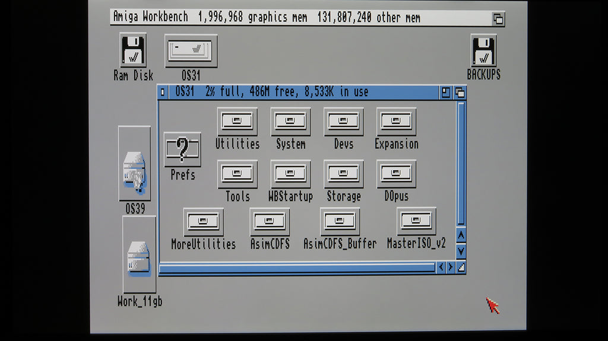Select the WBStartup drawer icon
Screen dimensions: 608x341
tap(290, 174)
